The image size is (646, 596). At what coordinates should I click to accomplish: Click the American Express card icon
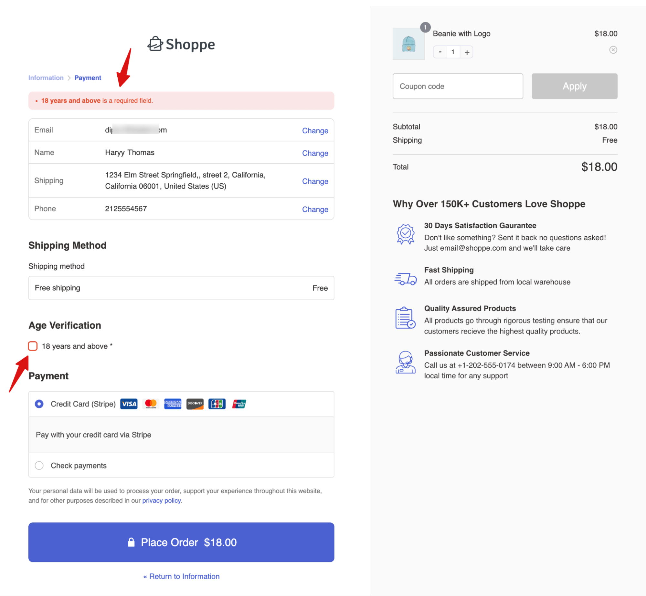[x=173, y=404]
